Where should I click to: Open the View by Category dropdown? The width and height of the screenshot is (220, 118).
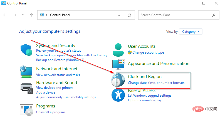191,32
